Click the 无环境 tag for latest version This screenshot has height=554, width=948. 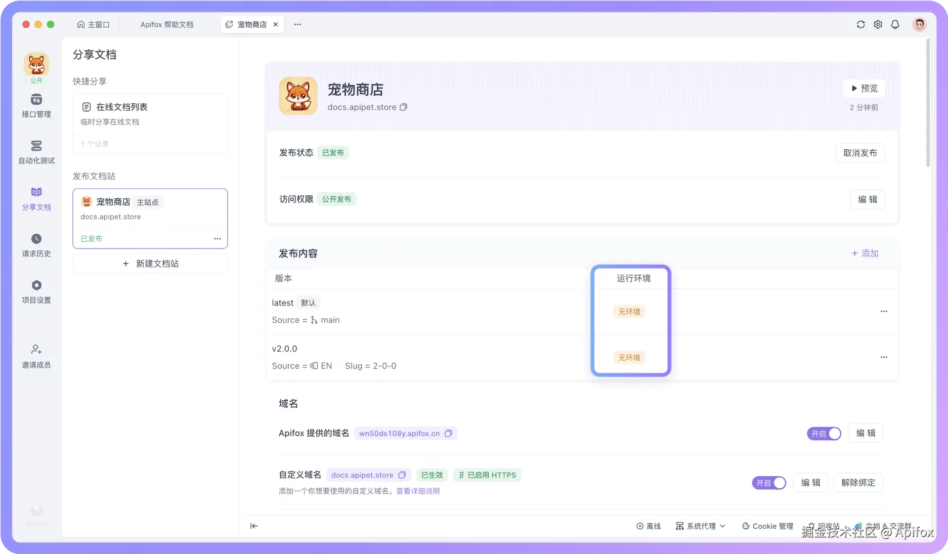[629, 312]
